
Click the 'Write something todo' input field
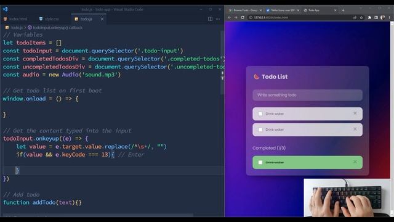(x=307, y=95)
